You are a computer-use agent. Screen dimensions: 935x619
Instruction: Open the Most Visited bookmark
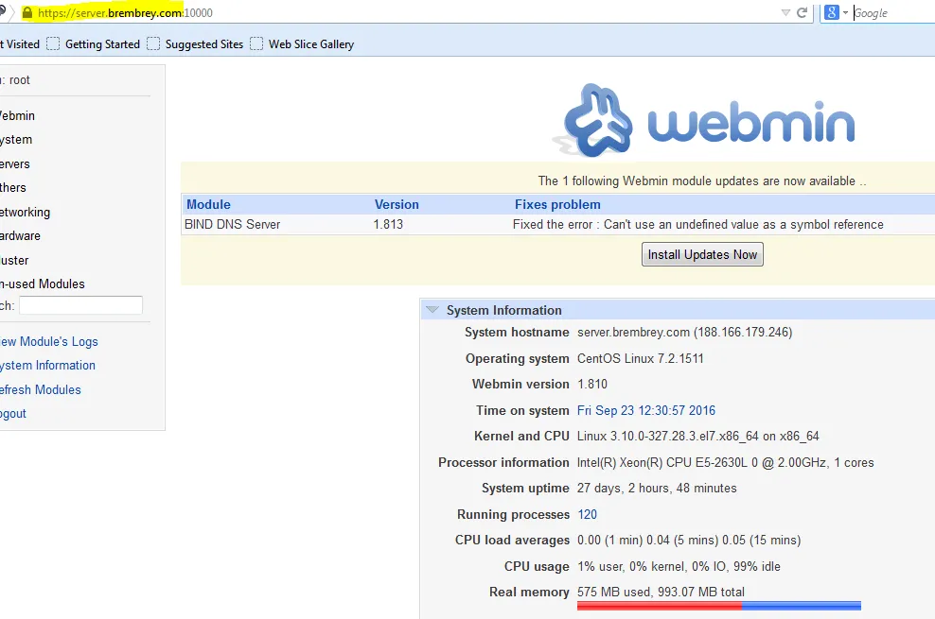tap(20, 44)
